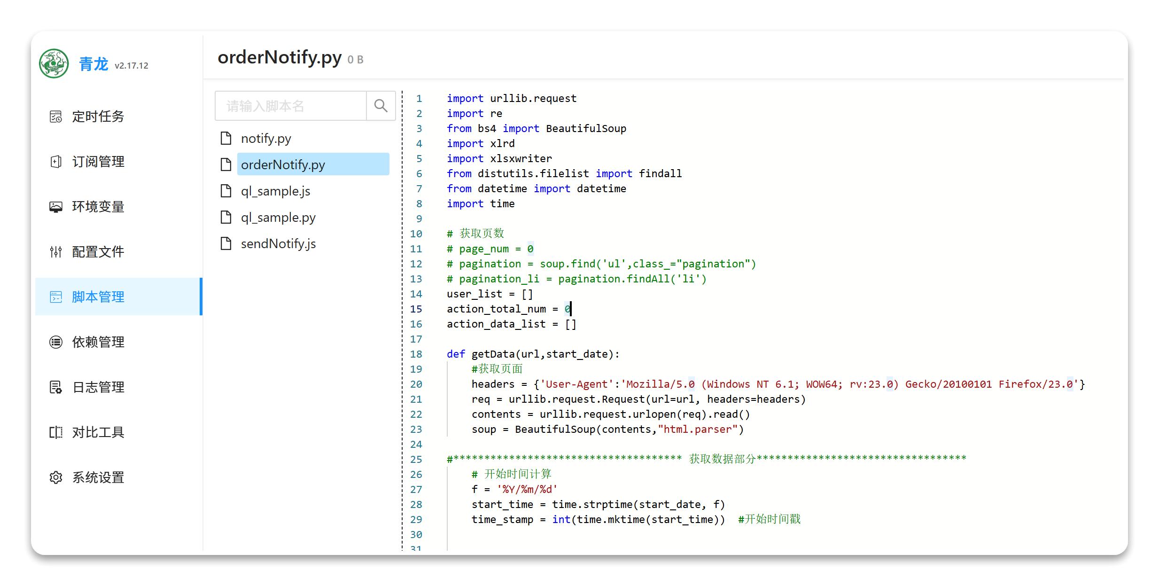Click the 0 B file size label
The image size is (1159, 586).
[356, 60]
